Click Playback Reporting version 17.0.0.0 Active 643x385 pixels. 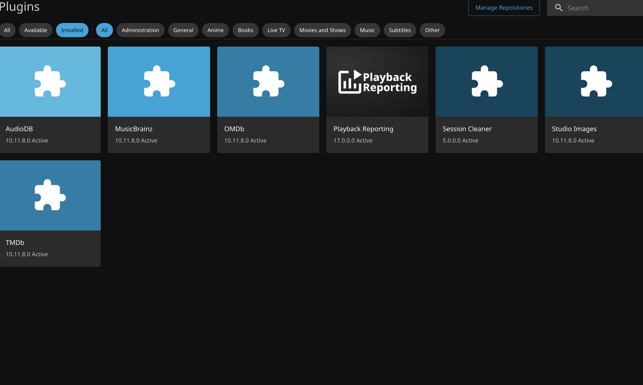[x=353, y=141]
